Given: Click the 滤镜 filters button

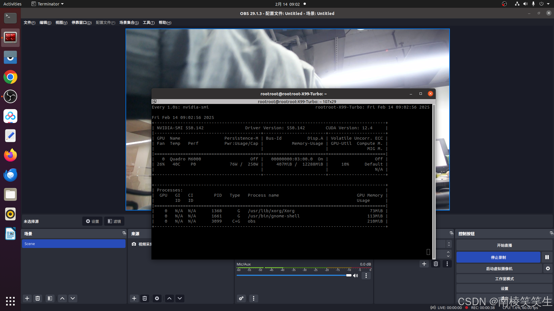Looking at the screenshot, I should tap(114, 221).
